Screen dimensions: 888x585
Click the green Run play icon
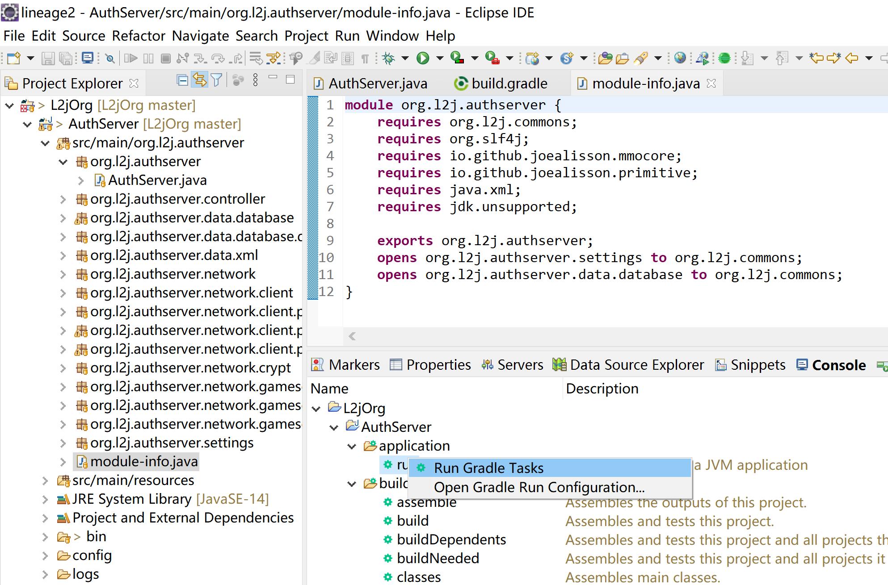tap(423, 58)
